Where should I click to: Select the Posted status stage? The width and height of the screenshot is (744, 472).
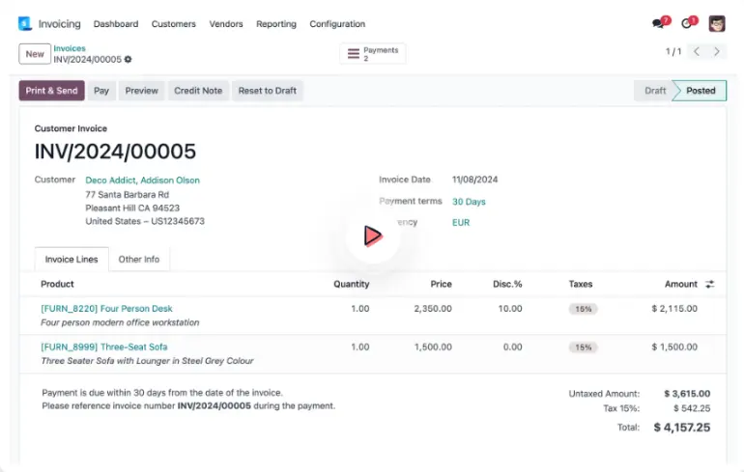click(701, 91)
